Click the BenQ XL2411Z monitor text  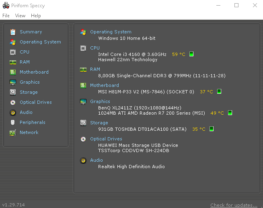click(x=140, y=108)
